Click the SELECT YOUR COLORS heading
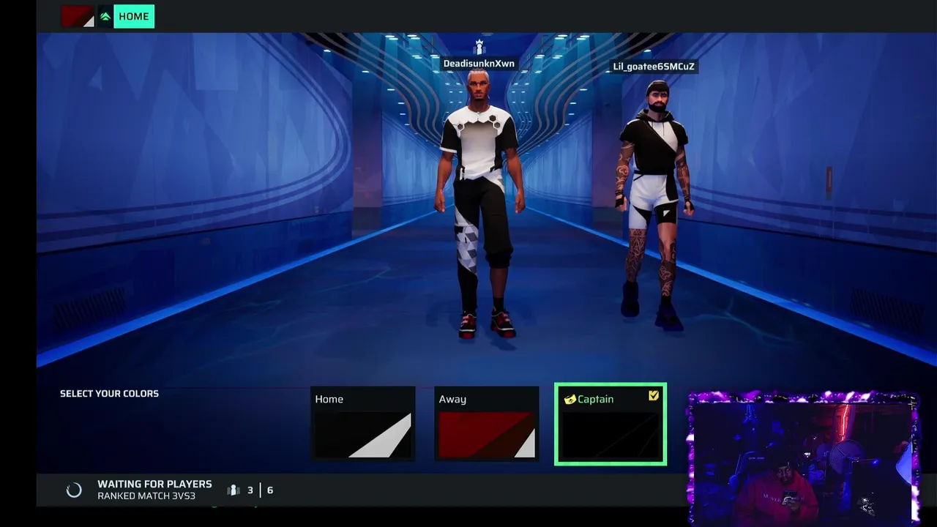 click(x=109, y=394)
